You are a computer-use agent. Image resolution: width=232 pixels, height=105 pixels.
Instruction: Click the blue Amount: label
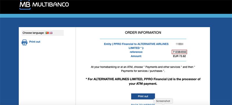coord(136,56)
